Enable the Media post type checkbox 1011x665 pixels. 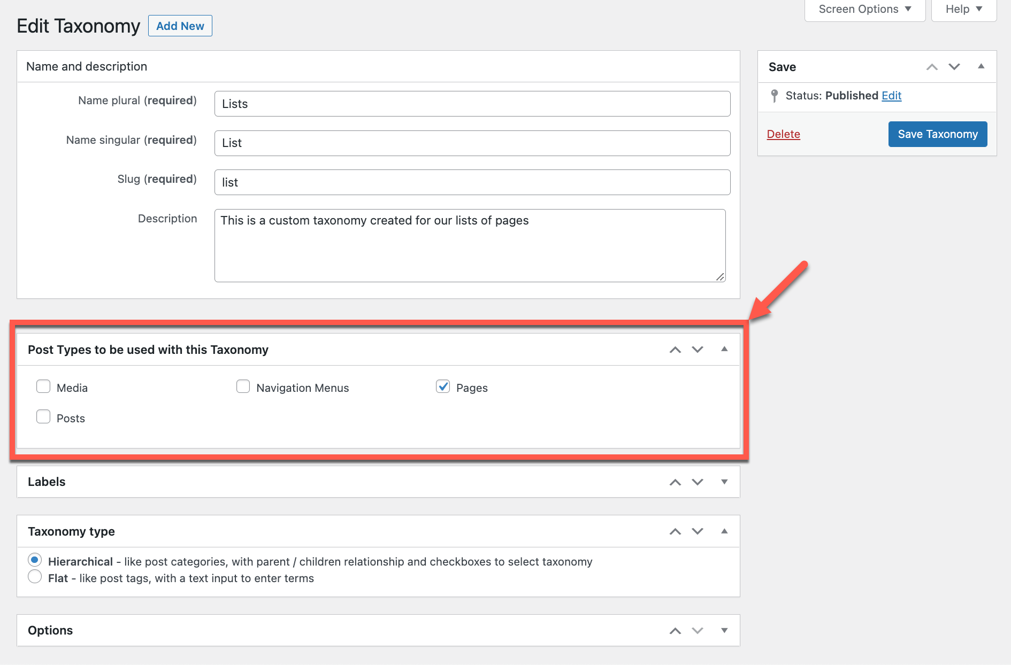tap(43, 386)
